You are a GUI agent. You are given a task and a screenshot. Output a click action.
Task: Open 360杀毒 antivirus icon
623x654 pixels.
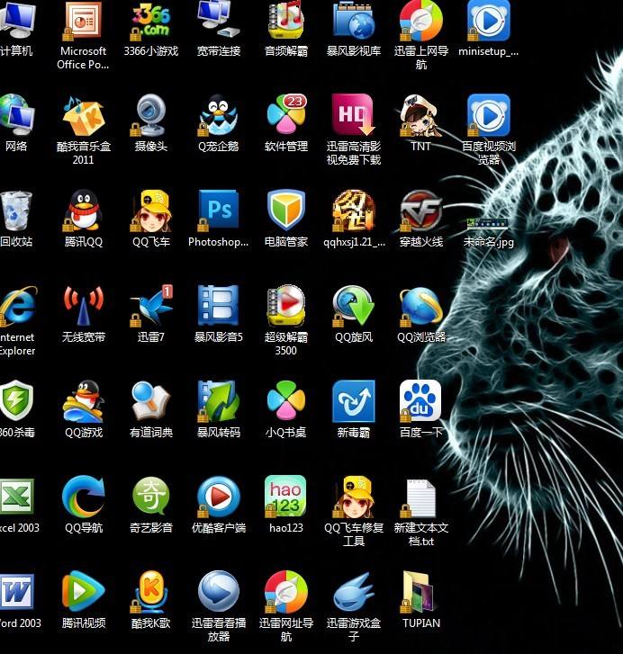pos(16,401)
